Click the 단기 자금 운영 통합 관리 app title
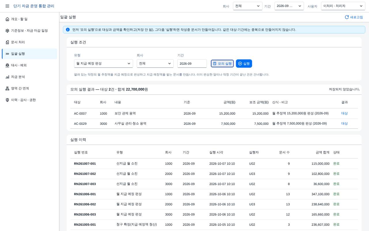Image resolution: width=369 pixels, height=231 pixels. point(34,6)
